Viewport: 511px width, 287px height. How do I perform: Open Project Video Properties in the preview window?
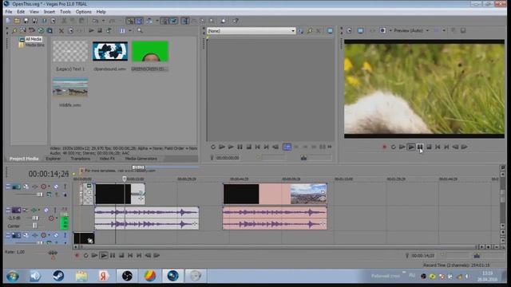349,30
